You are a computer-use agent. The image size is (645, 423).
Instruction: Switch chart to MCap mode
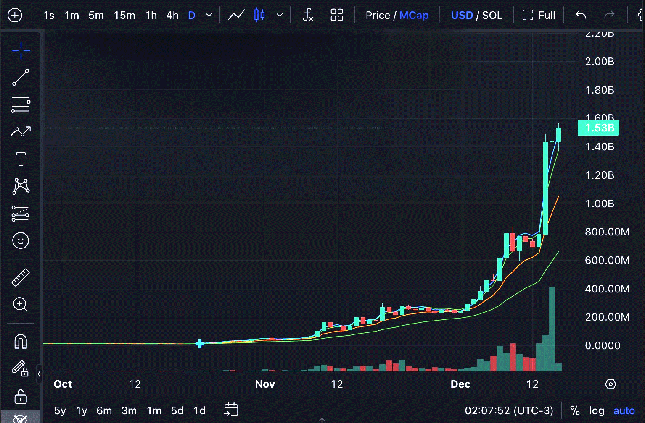pos(414,16)
